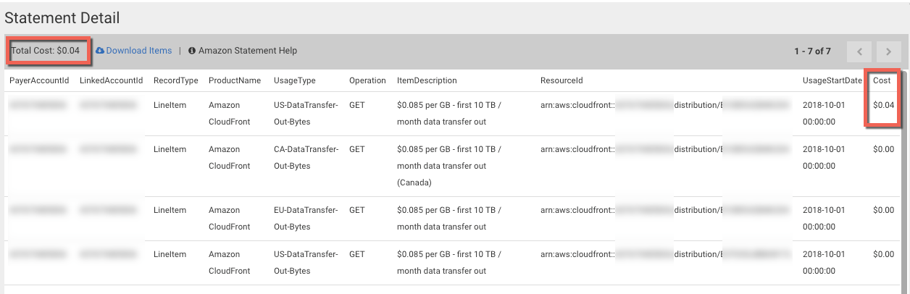Select the CA-DataTransfer-Out-Bytes usage type cell
This screenshot has width=910, height=294.
pos(306,157)
